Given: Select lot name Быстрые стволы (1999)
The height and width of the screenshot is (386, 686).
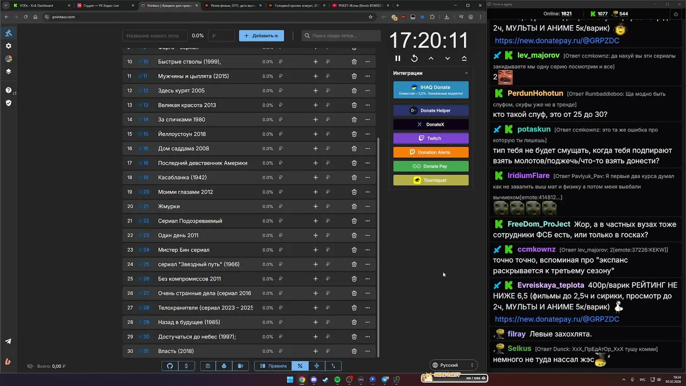Looking at the screenshot, I should [189, 62].
